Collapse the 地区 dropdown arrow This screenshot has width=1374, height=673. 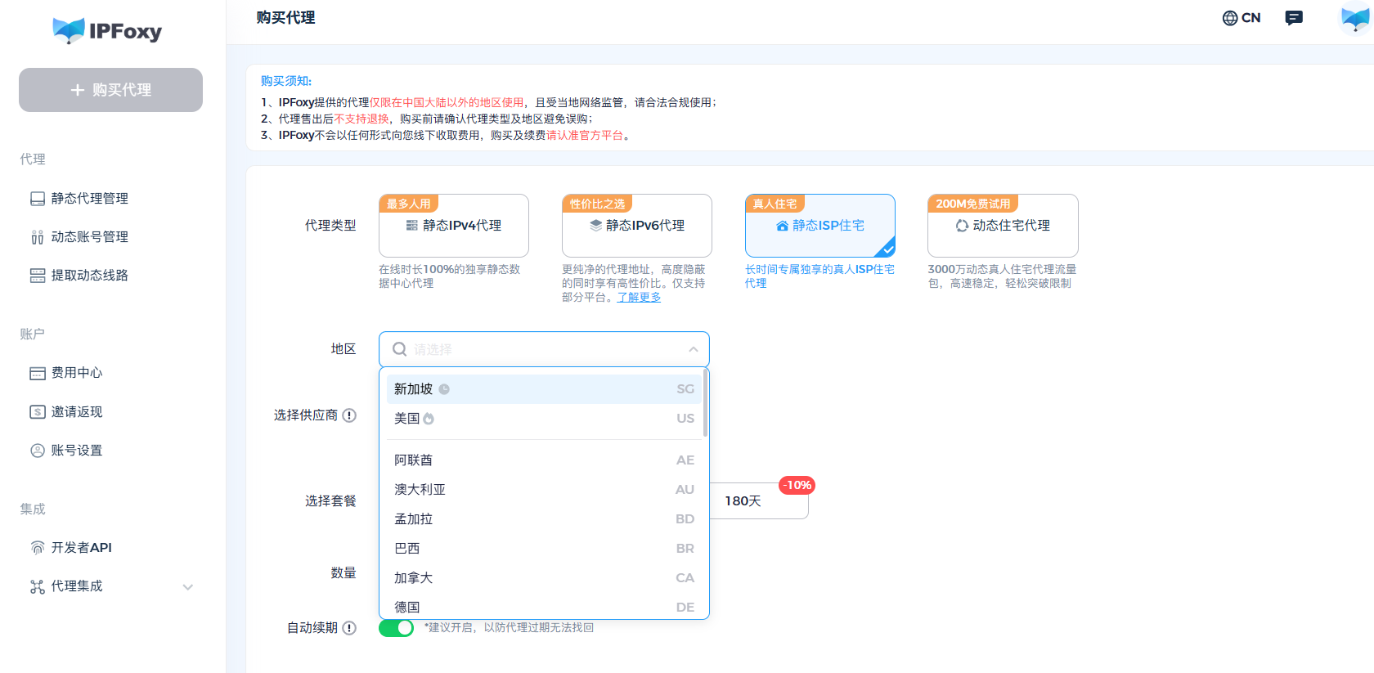(694, 349)
